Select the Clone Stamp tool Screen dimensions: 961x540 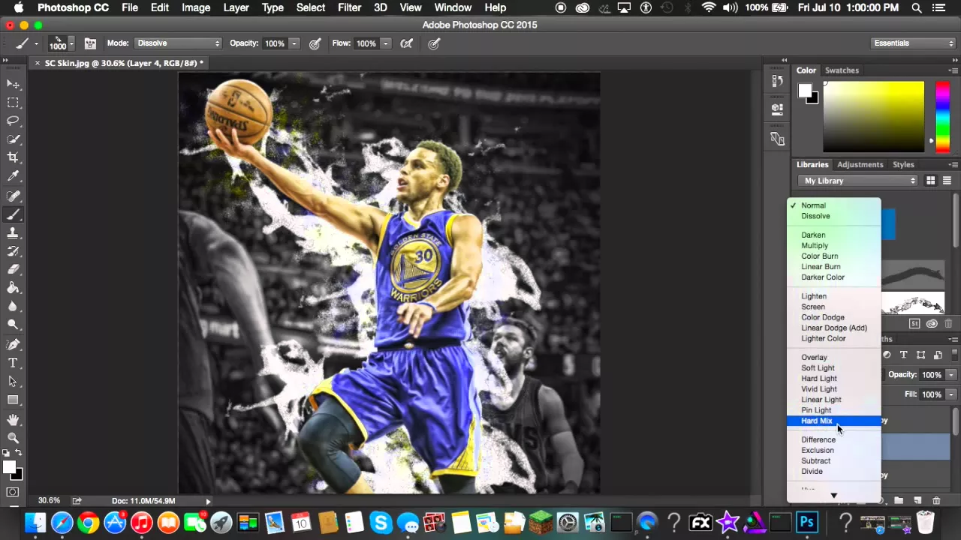13,233
